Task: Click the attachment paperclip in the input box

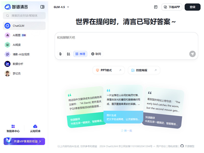Action: tap(60, 54)
